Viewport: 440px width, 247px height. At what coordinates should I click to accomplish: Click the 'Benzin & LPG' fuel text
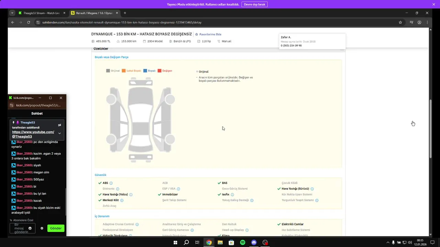coord(183,41)
